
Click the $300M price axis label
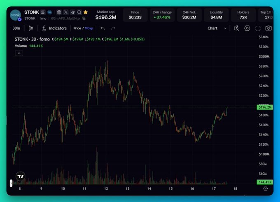coord(264,56)
